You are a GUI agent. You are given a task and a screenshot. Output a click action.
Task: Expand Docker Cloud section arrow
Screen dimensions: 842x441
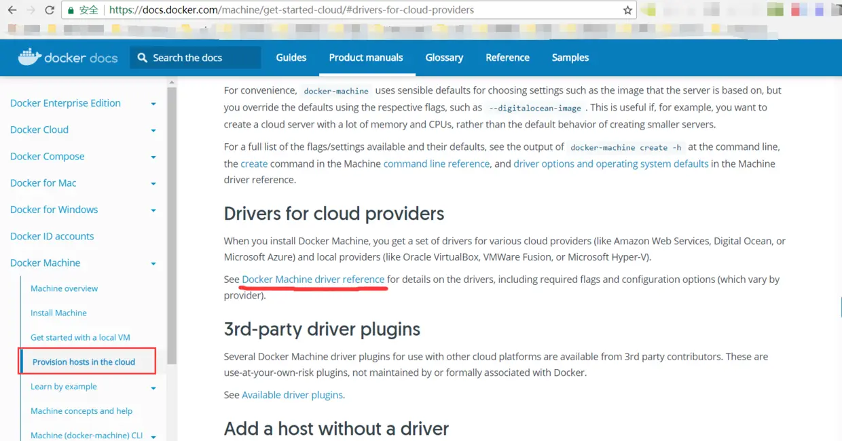coord(153,130)
